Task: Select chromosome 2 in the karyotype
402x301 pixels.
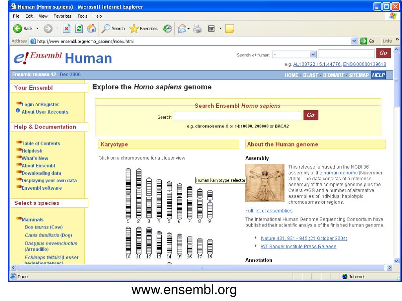Action: pyautogui.click(x=139, y=194)
